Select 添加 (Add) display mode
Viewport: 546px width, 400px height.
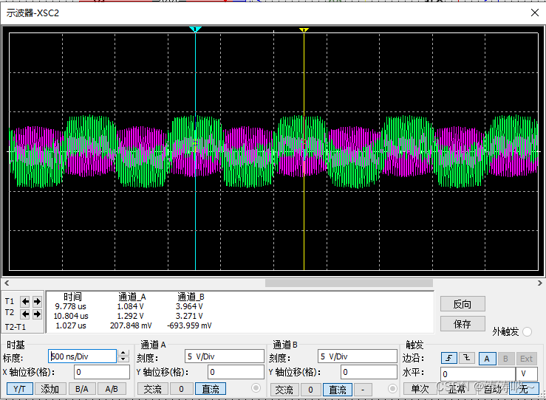pos(50,389)
